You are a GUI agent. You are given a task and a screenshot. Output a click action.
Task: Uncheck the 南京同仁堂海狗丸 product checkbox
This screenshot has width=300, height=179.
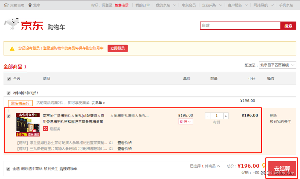pyautogui.click(x=8, y=116)
